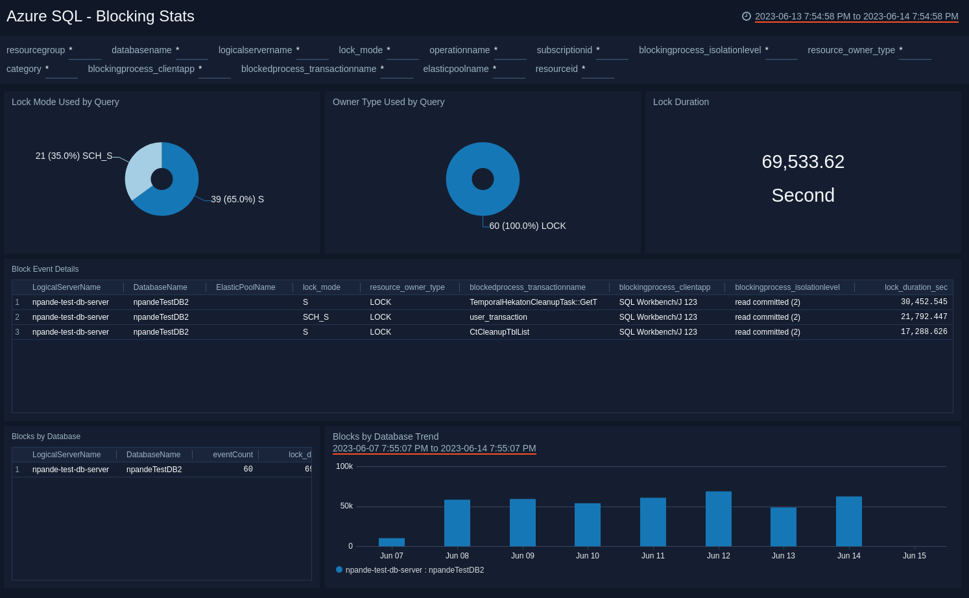This screenshot has width=969, height=598.
Task: Sort by blockingprocess_isolationlevel column header
Action: tap(787, 287)
